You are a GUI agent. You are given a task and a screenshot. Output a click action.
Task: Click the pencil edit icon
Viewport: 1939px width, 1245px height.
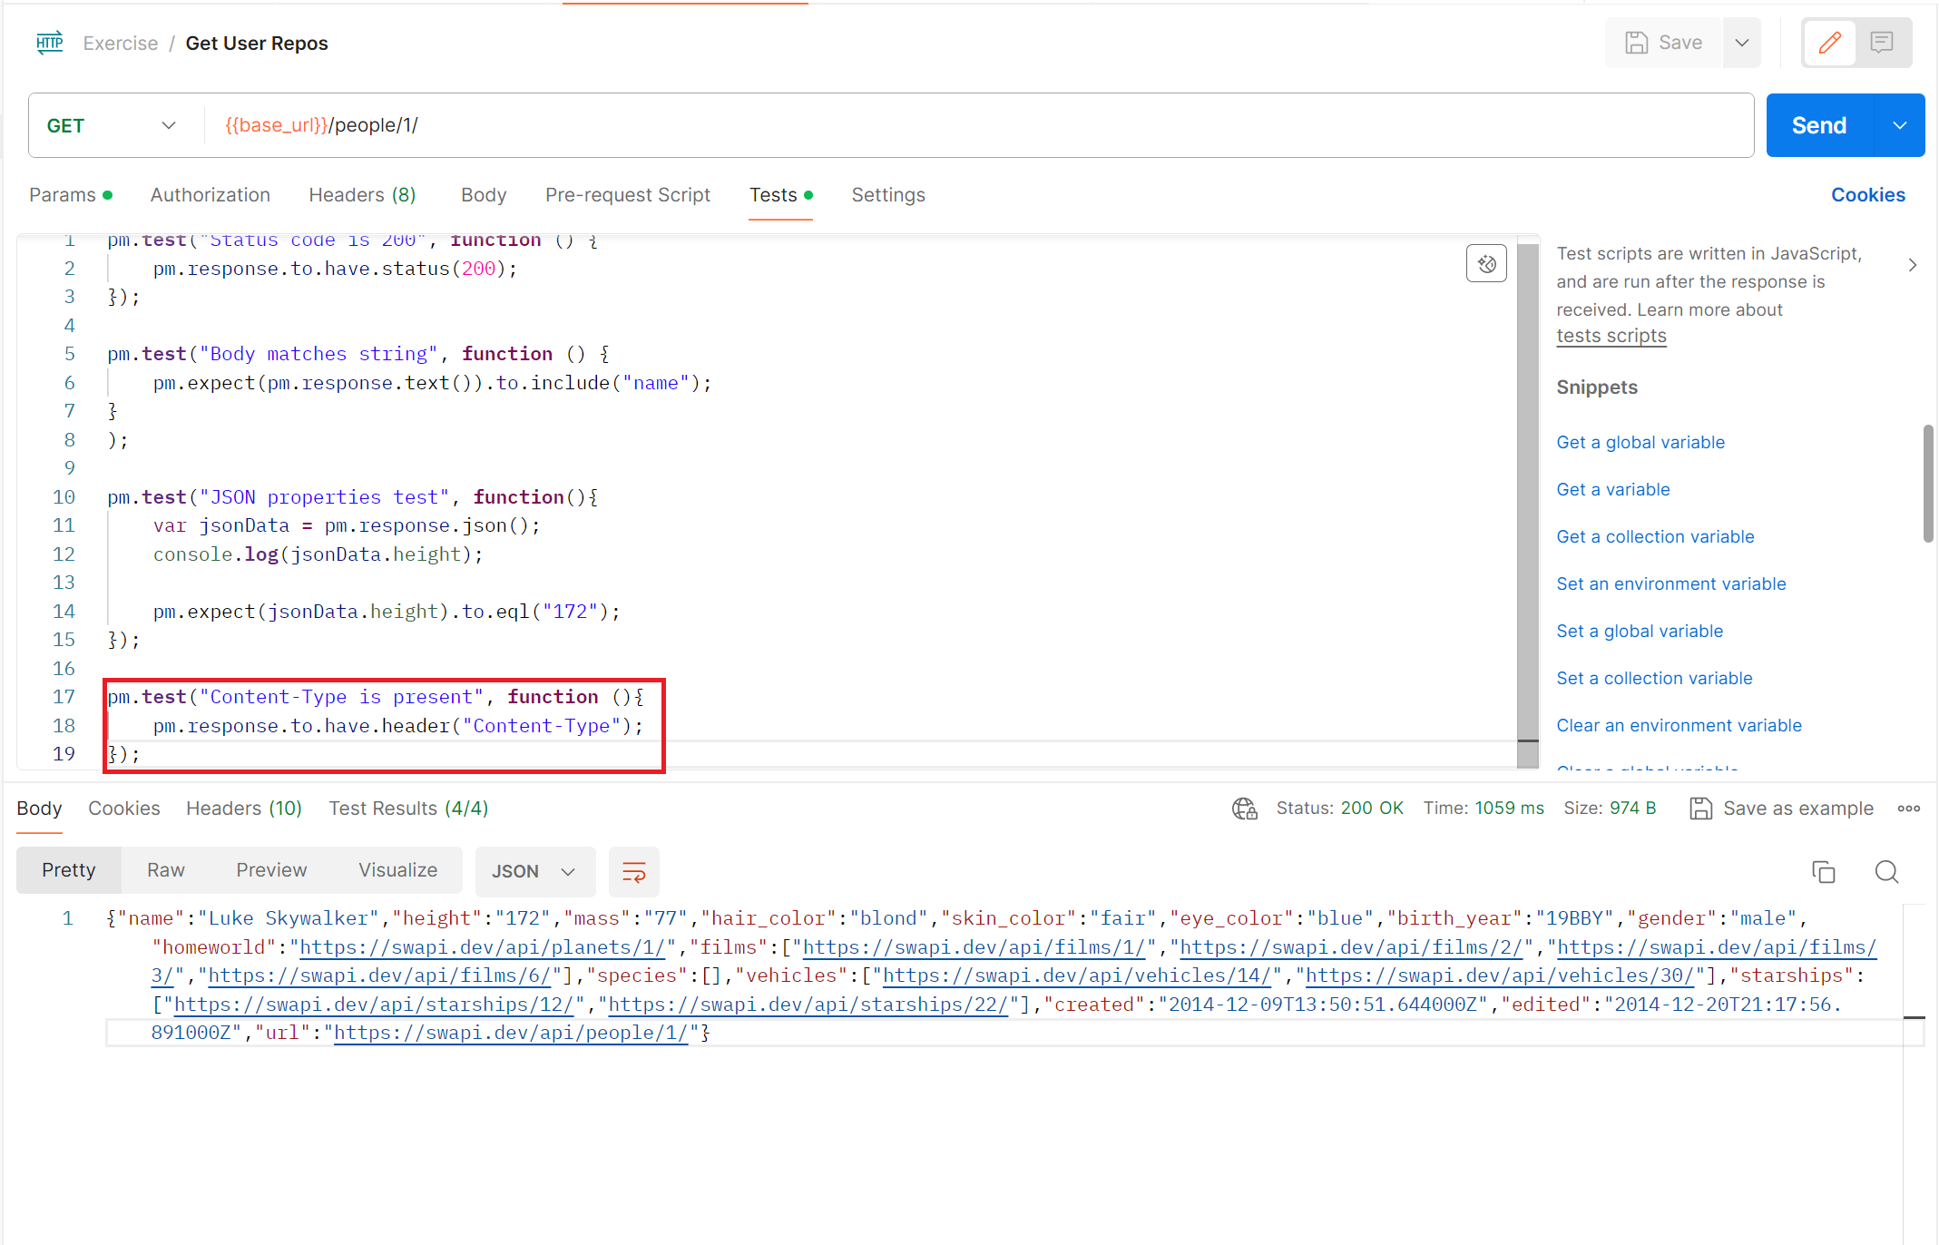pyautogui.click(x=1829, y=43)
